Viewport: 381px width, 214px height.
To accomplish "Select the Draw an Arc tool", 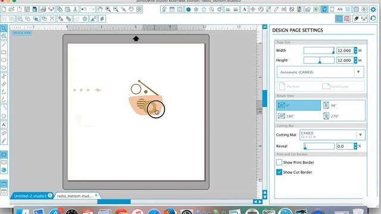I will click(x=4, y=108).
